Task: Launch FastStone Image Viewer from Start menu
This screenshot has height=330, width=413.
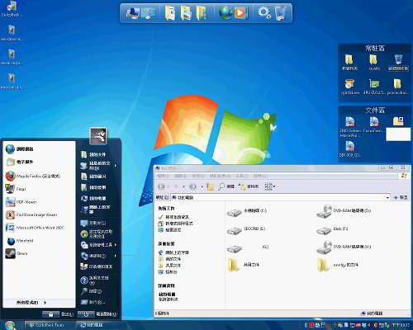Action: click(31, 214)
